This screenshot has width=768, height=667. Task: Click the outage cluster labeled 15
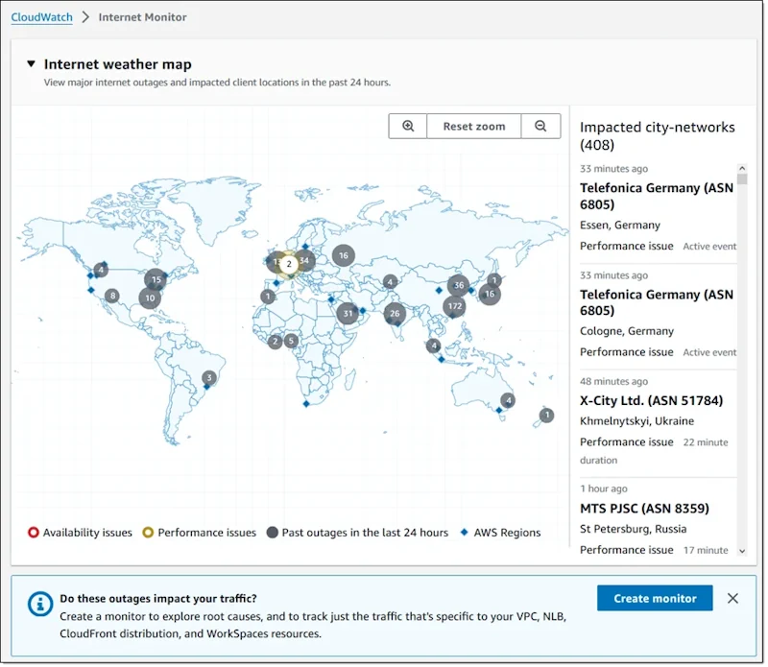(156, 279)
